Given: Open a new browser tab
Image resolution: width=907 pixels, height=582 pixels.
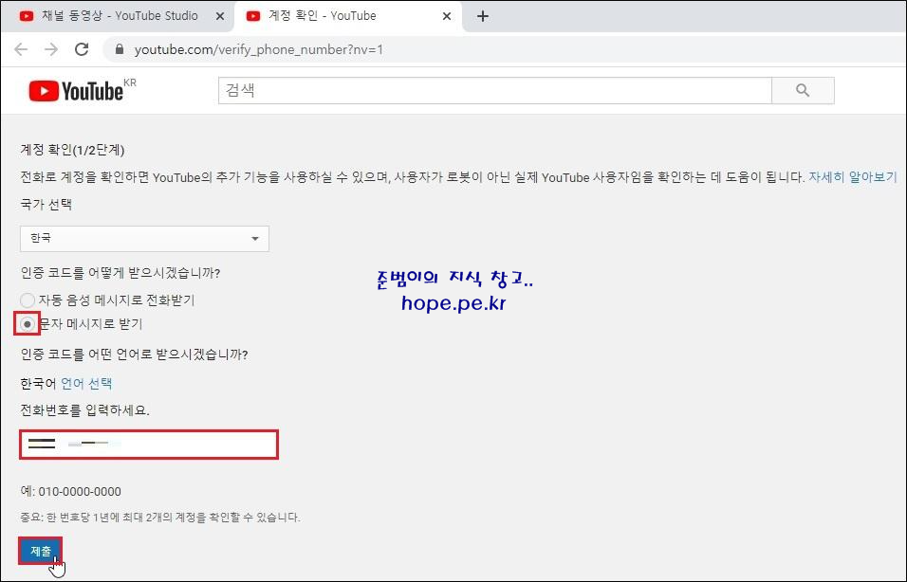Looking at the screenshot, I should pyautogui.click(x=483, y=16).
